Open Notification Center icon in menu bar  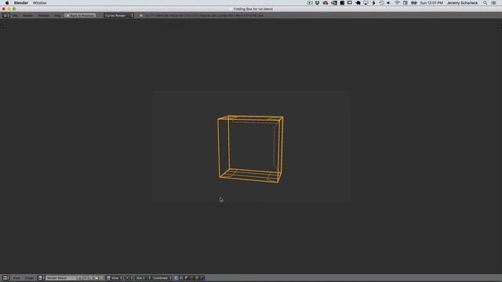[x=494, y=3]
